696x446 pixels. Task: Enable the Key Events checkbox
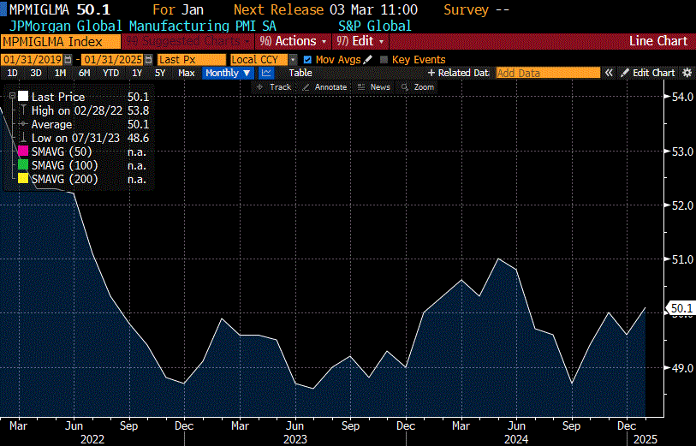coord(384,59)
